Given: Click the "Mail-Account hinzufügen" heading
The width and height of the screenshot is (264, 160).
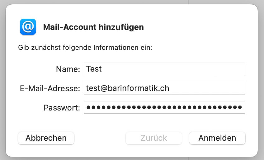Looking at the screenshot, I should pyautogui.click(x=93, y=27).
